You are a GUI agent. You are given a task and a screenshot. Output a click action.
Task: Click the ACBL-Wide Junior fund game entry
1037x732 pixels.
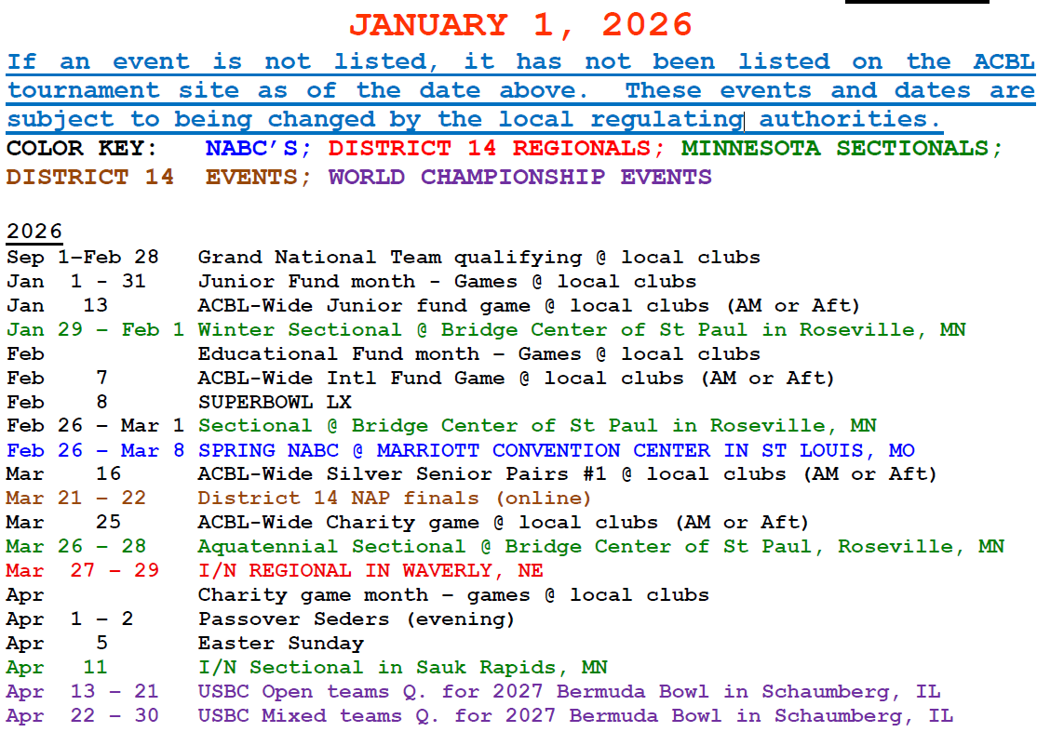[x=529, y=306]
